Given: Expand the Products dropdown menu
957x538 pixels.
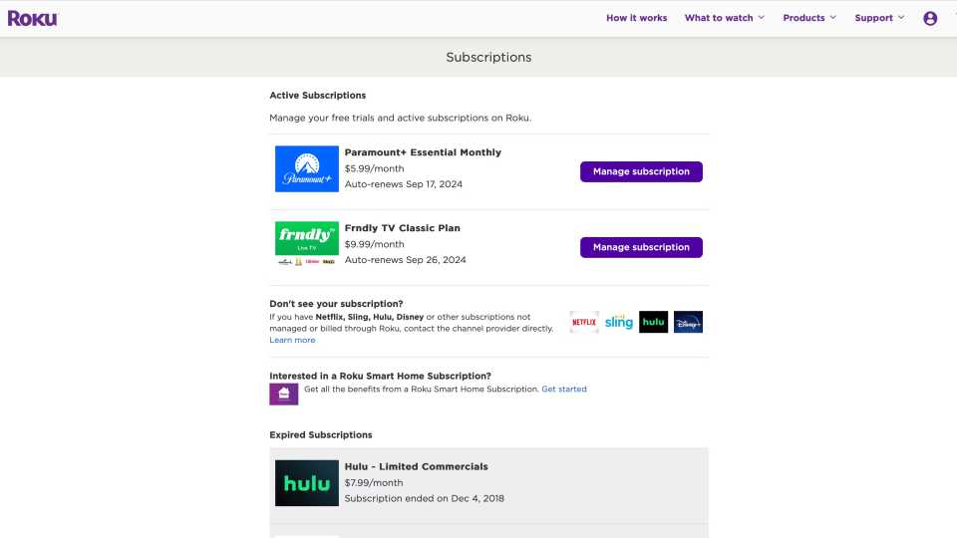Looking at the screenshot, I should [808, 18].
